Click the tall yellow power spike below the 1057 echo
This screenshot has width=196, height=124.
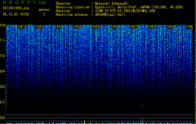click(142, 121)
